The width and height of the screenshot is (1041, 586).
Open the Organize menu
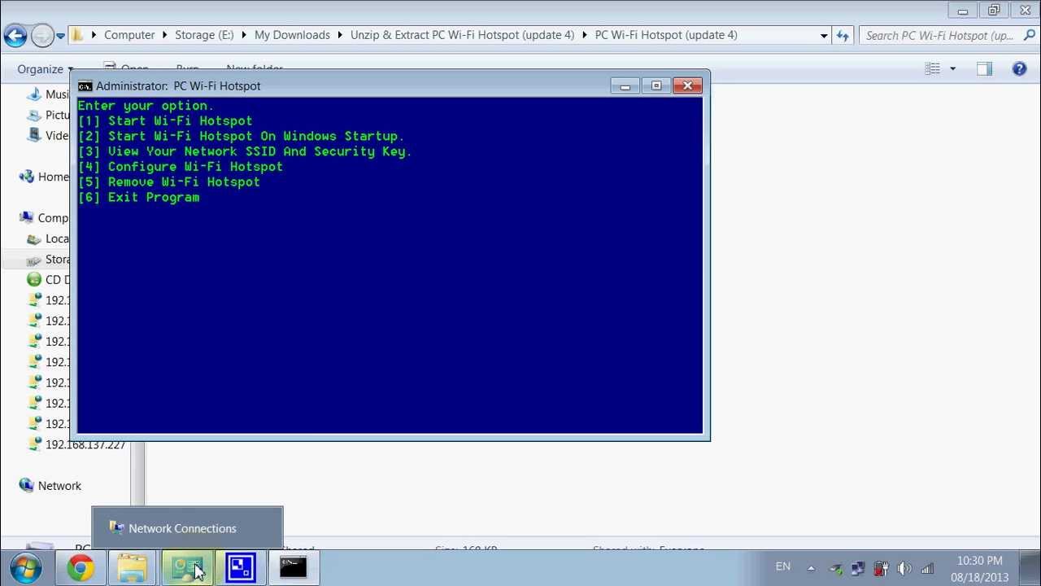tap(46, 69)
